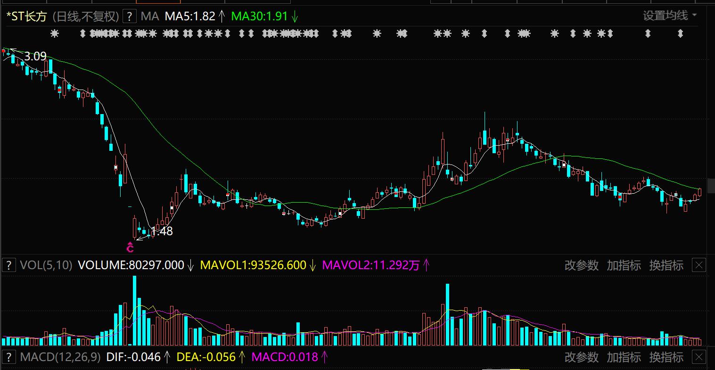This screenshot has width=715, height=370.
Task: Click 改参数 in the VOL panel
Action: click(x=582, y=265)
